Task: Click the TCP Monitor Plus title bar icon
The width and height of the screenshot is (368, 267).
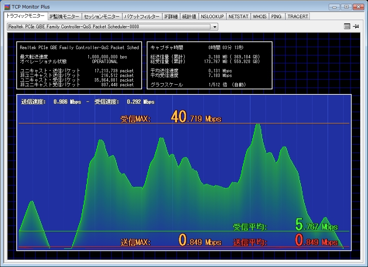Action: [x=7, y=7]
